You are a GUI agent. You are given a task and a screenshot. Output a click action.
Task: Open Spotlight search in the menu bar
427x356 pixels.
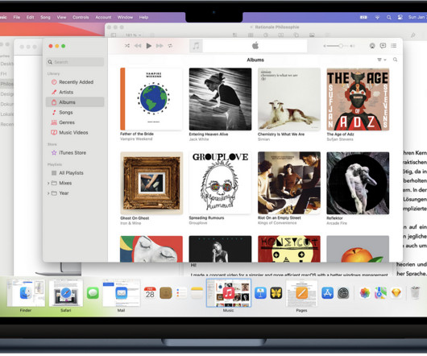coord(389,18)
